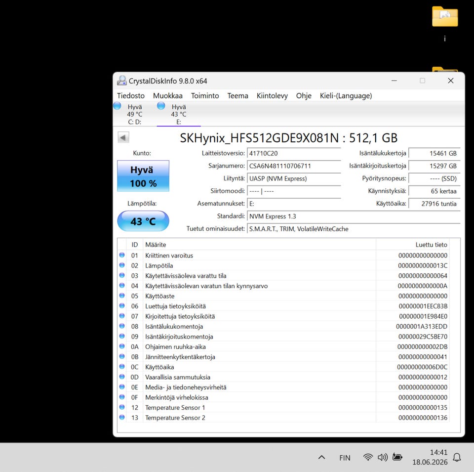Click the Sarjanumero serial number field
This screenshot has height=472, width=474.
pyautogui.click(x=294, y=166)
